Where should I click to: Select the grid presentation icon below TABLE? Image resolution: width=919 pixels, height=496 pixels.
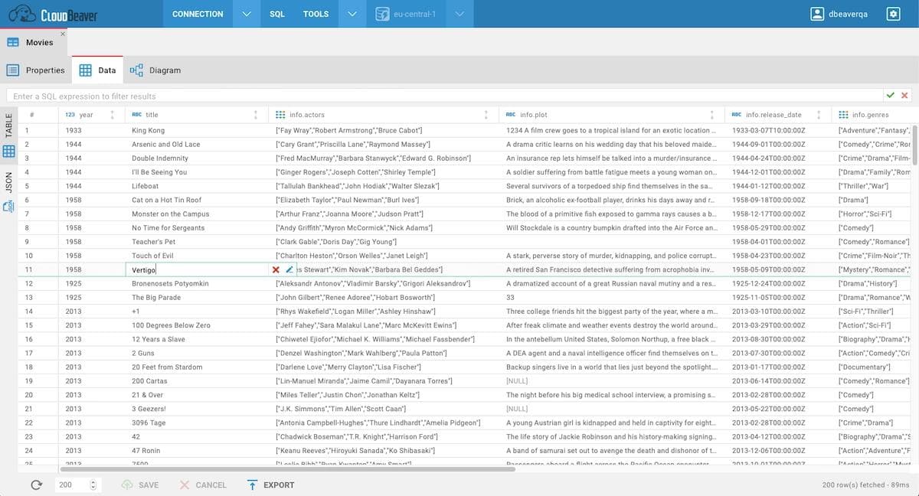[9, 151]
